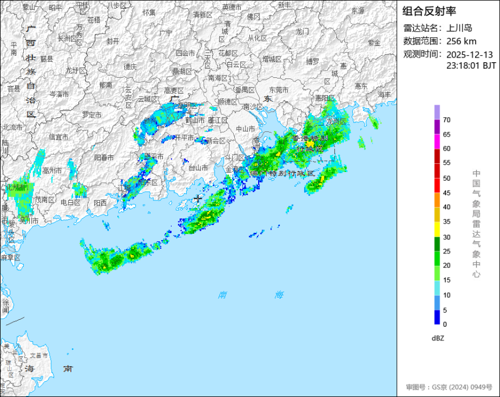Click the '花都区' map label
This screenshot has width=500, height=397.
(228, 53)
